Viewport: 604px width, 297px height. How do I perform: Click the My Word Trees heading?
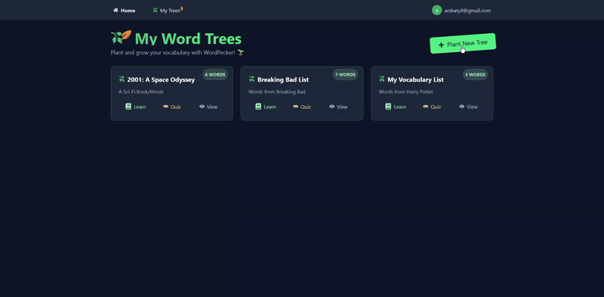[188, 39]
